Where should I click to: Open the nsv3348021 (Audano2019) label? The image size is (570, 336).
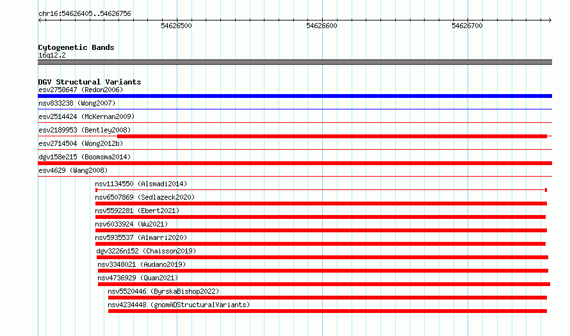click(142, 264)
